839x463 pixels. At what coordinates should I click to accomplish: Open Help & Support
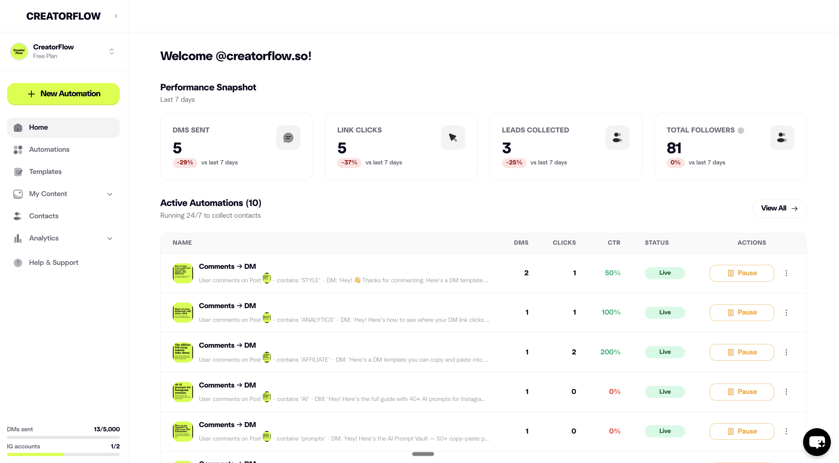click(53, 262)
